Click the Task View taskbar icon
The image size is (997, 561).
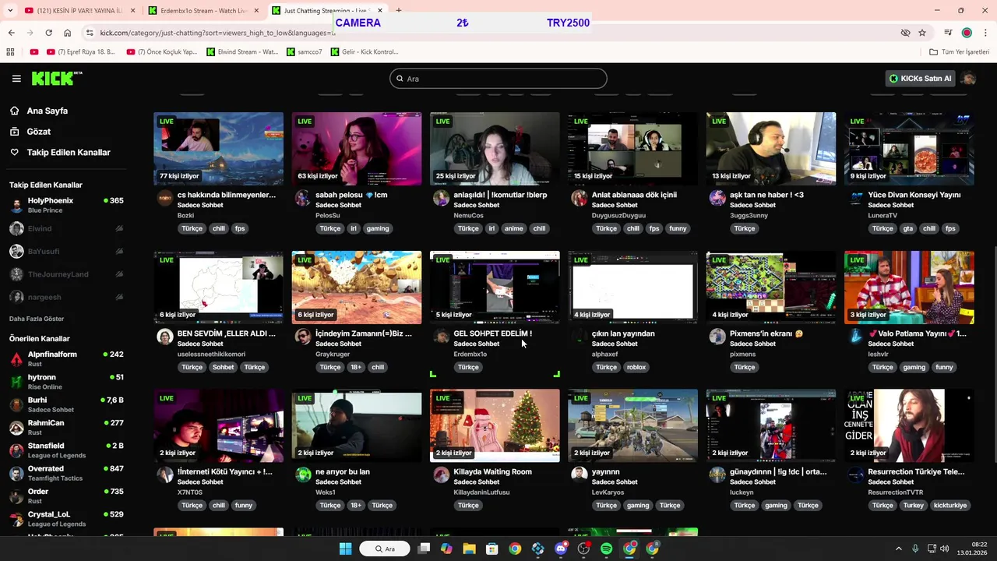tap(424, 549)
